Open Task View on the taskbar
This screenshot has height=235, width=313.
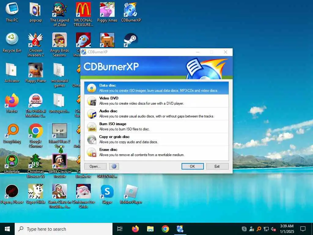point(120,229)
